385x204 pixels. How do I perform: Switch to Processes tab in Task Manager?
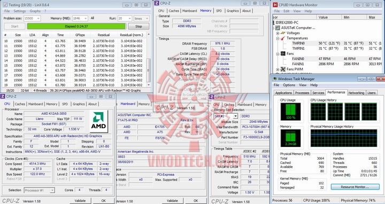(302, 93)
